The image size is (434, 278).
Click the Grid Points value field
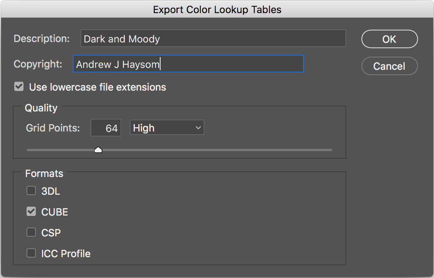(106, 128)
